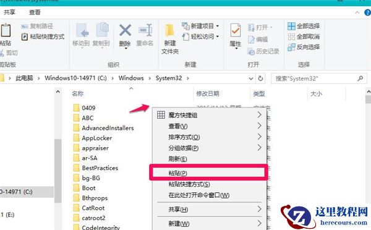
Task: Open the 魔方快捷组 submenu
Action: tap(209, 115)
